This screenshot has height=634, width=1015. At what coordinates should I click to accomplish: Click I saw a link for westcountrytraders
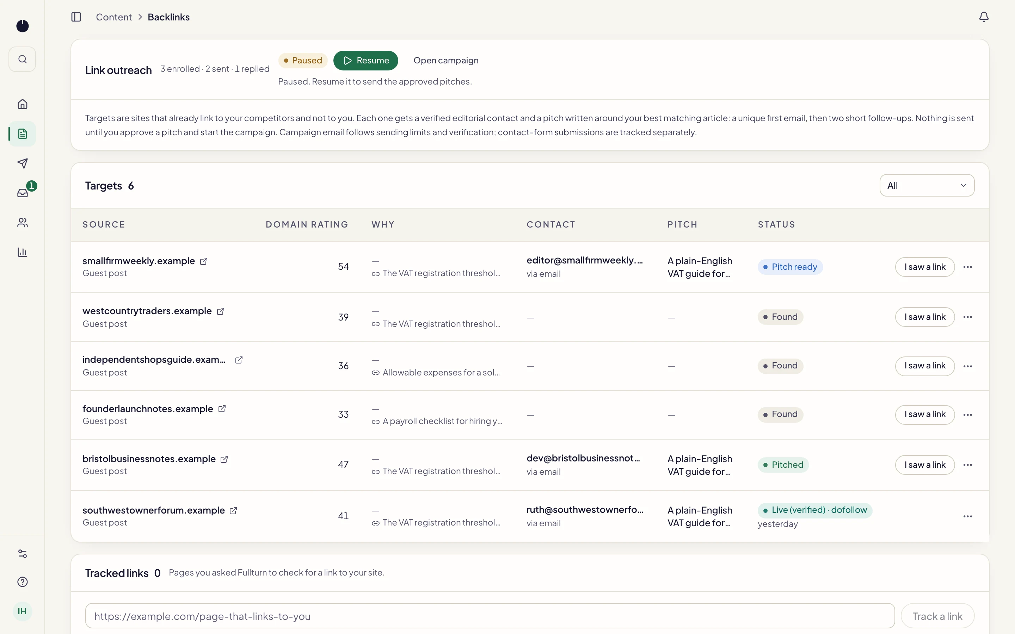click(x=925, y=317)
